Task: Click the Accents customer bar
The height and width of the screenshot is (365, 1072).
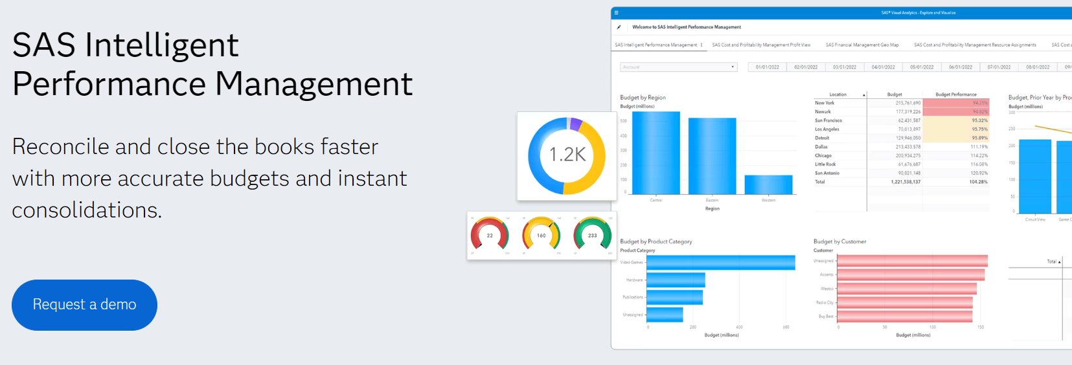Action: 911,275
